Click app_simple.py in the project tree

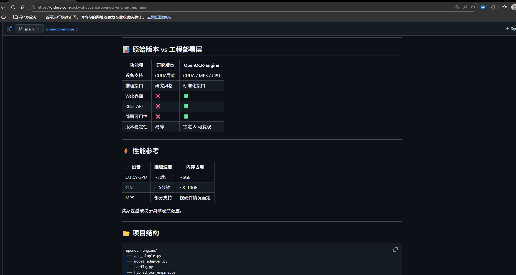tap(148, 256)
